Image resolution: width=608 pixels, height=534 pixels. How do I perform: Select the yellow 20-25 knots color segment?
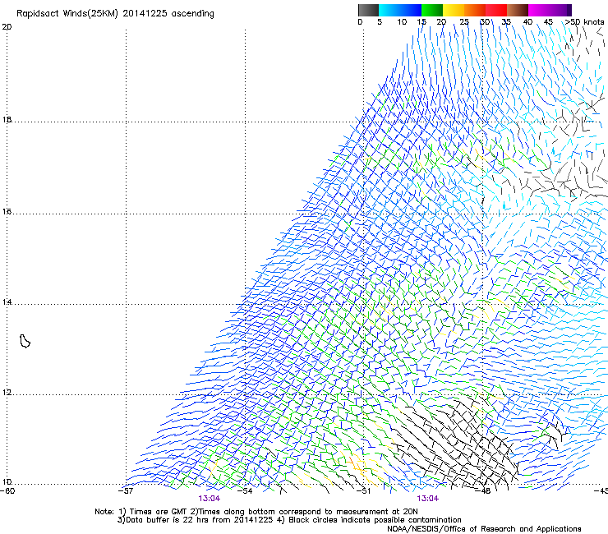(x=454, y=10)
